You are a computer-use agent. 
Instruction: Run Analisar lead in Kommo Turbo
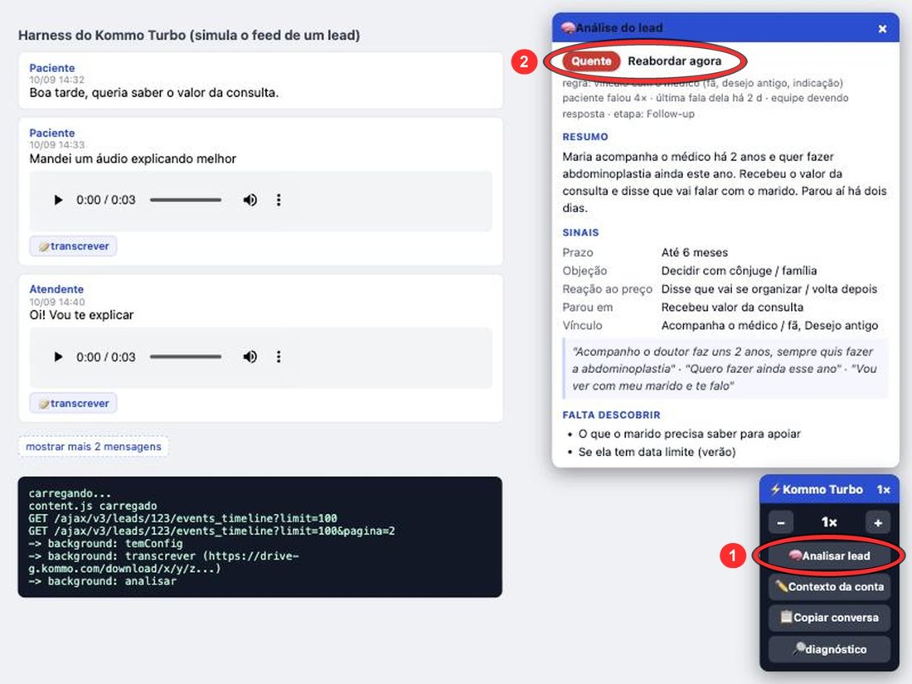coord(829,556)
